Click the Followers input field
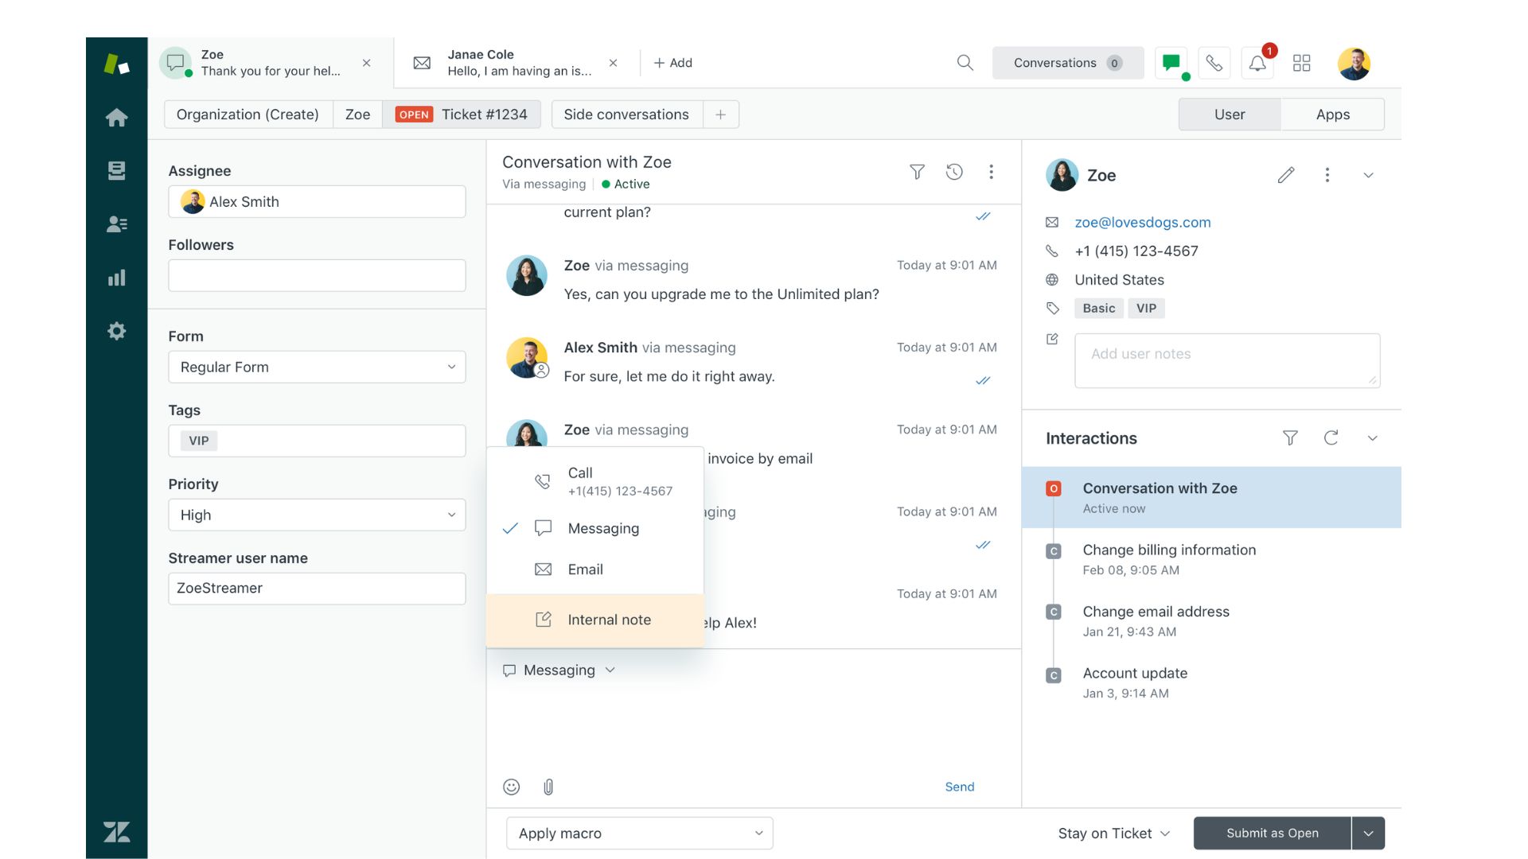1528x859 pixels. pos(317,274)
